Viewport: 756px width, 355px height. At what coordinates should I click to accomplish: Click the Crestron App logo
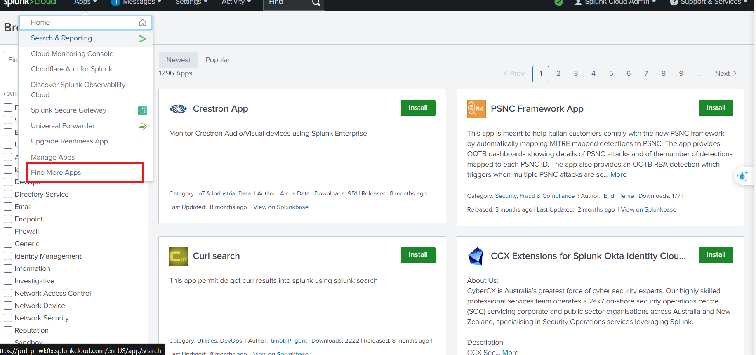coord(178,109)
